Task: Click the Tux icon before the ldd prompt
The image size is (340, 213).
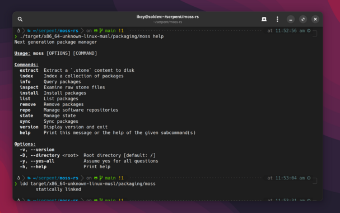Action: (x=18, y=178)
